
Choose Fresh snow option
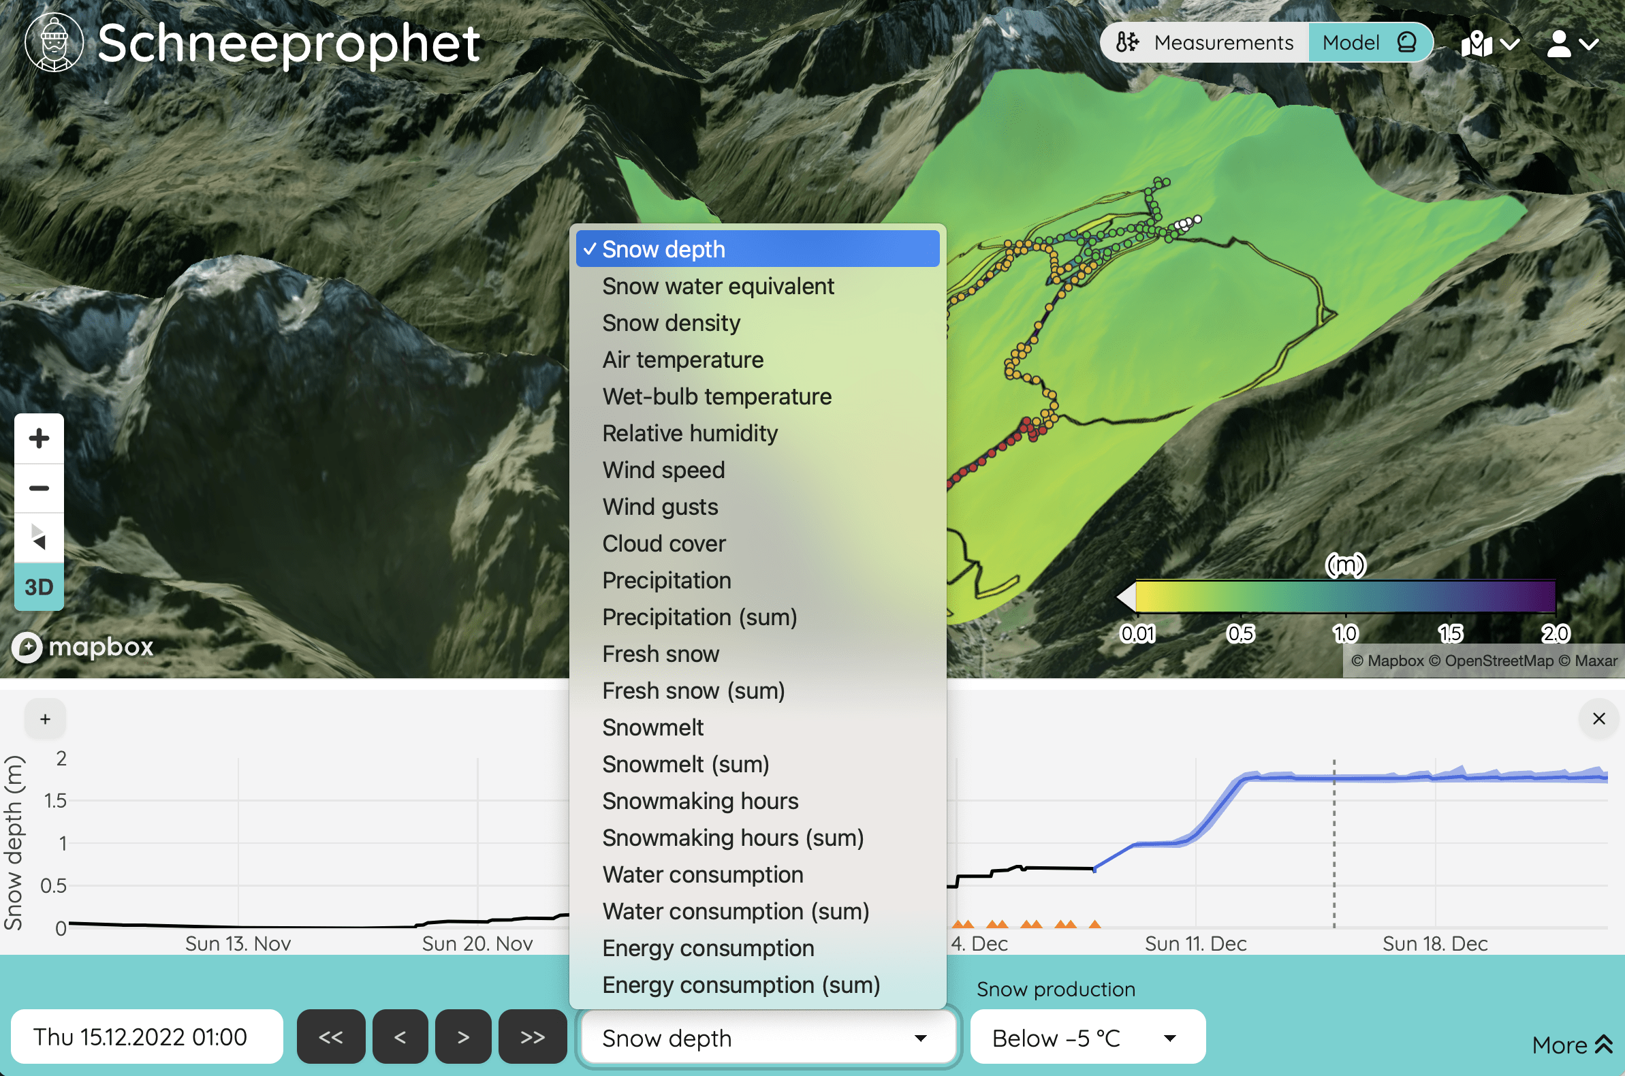pos(757,654)
